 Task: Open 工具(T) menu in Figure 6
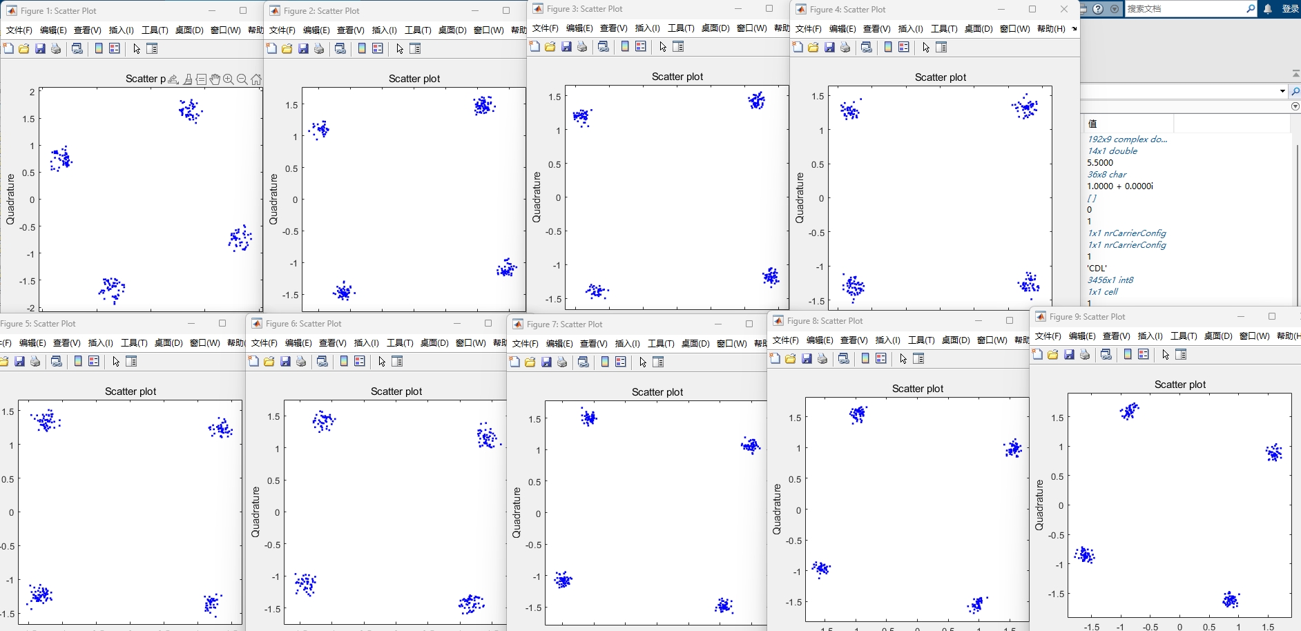click(x=400, y=343)
